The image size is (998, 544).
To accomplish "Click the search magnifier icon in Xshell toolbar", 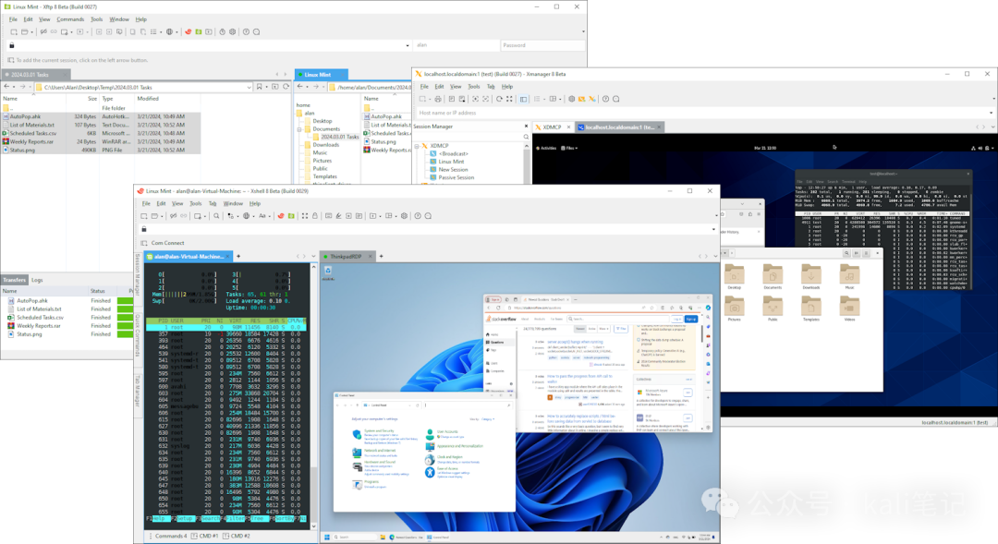I will 216,216.
